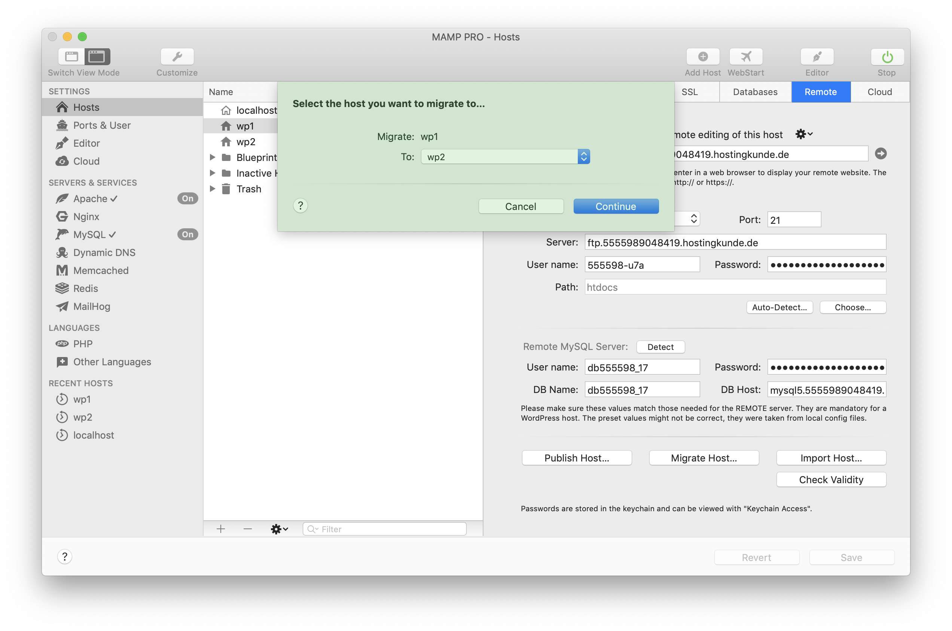The width and height of the screenshot is (952, 631).
Task: Open the 'To:' host selection dropdown
Action: coord(584,156)
